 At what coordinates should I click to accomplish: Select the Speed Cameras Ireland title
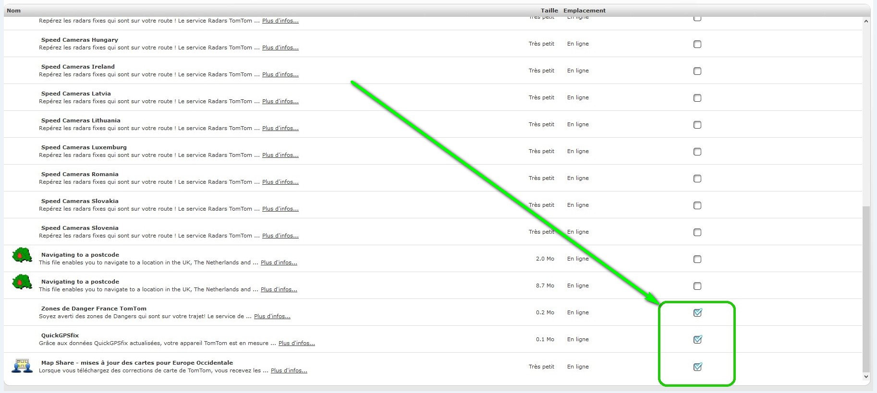(x=78, y=67)
